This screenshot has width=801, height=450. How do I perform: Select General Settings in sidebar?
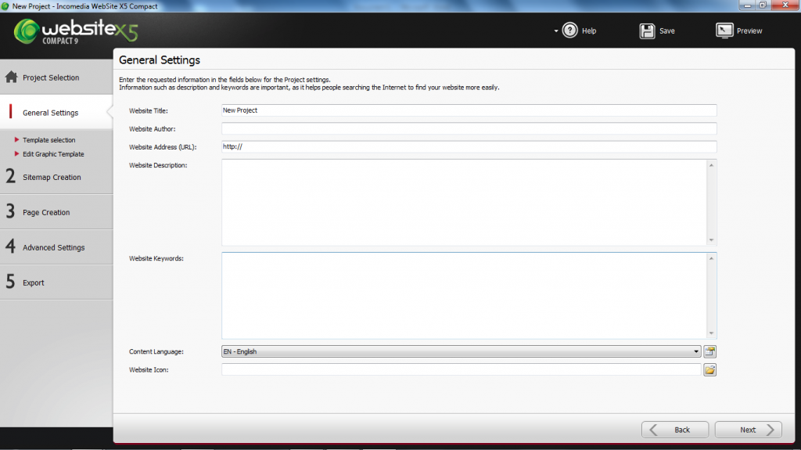[56, 113]
